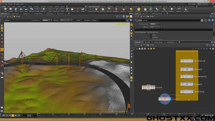
Task: Select the Font shelf tool
Action: (67, 9)
